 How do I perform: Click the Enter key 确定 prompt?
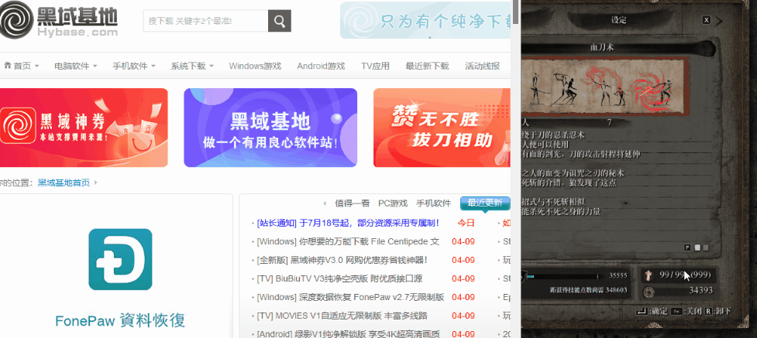(x=652, y=312)
